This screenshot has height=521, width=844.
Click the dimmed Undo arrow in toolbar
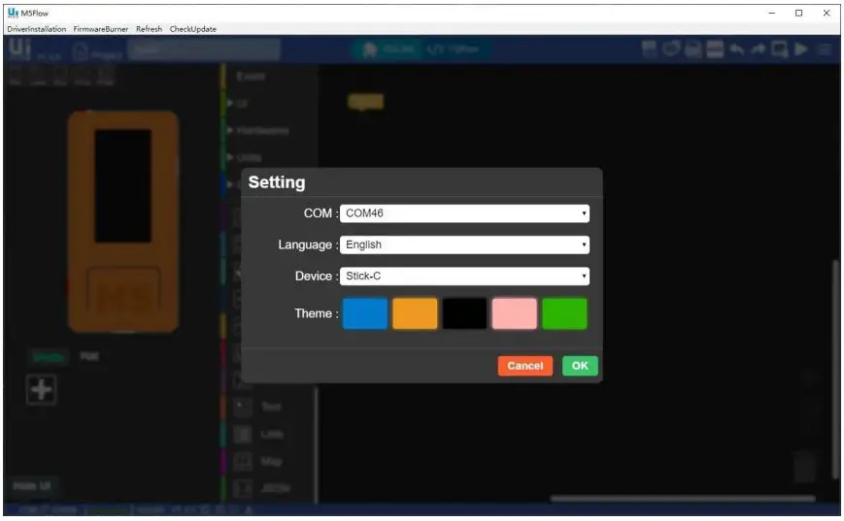pos(736,49)
